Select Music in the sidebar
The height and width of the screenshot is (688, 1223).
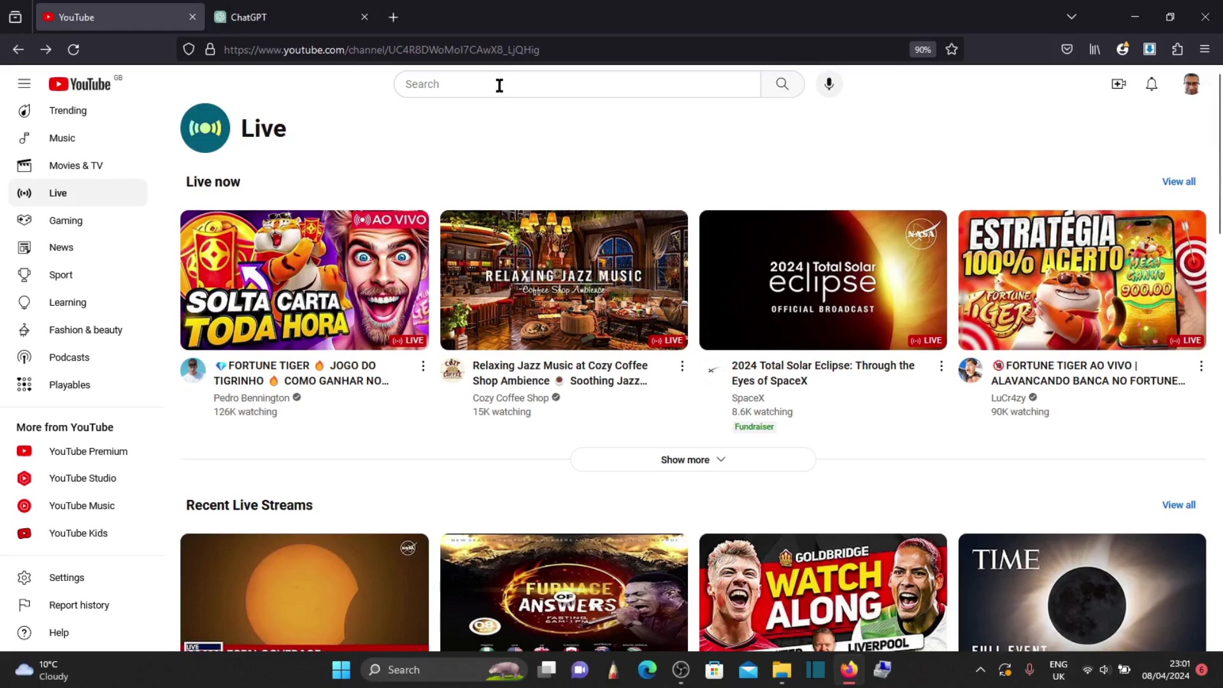[78, 138]
